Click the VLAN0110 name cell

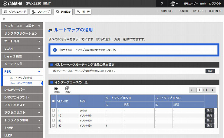pos(92,115)
